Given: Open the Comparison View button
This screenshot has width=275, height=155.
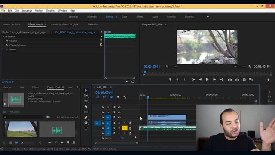Looking at the screenshot, I should click(x=251, y=79).
